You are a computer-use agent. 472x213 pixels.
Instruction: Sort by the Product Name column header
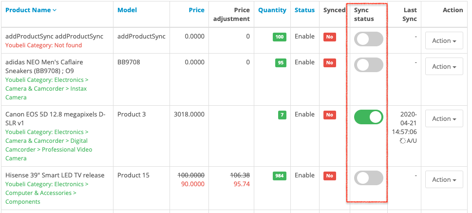31,10
